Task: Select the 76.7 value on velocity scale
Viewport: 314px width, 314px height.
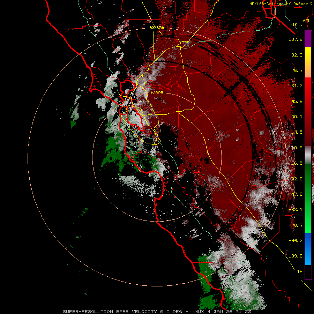Action: click(x=297, y=70)
